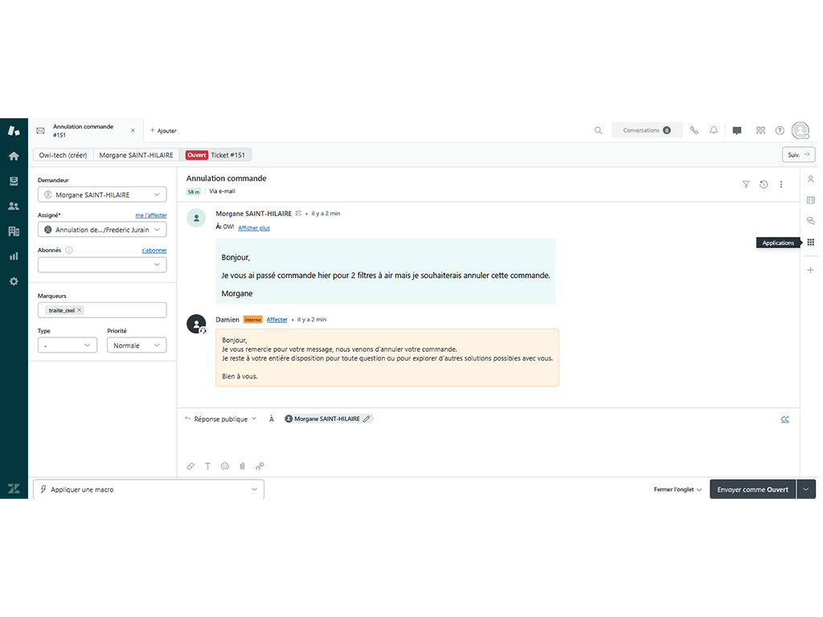
Task: Insert a link in the reply
Action: 259,466
